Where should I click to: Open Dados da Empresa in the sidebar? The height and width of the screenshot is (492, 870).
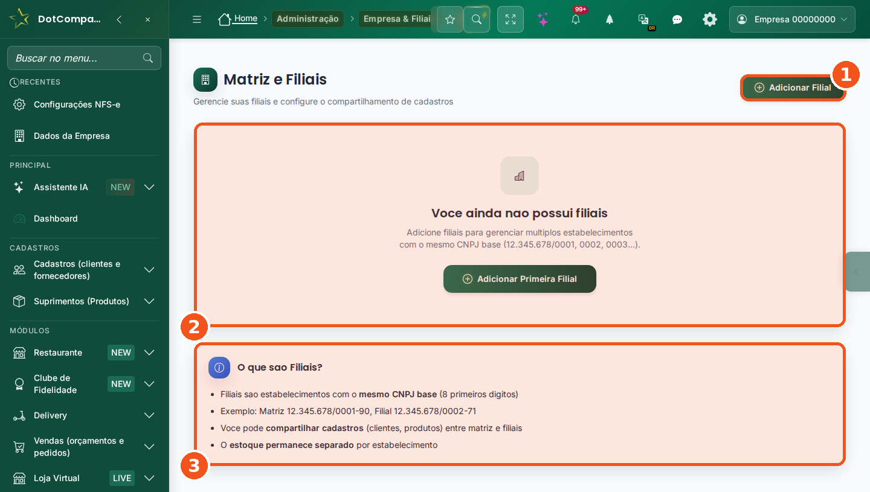click(x=85, y=136)
